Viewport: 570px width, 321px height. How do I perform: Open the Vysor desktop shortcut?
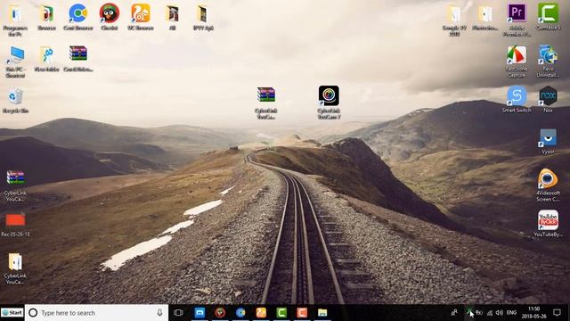point(548,138)
